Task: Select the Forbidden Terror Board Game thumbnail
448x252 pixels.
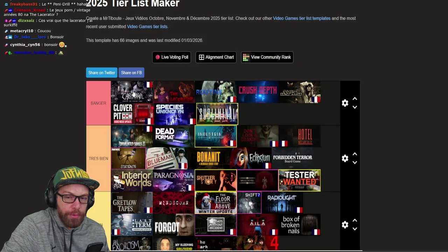Action: coord(293,158)
